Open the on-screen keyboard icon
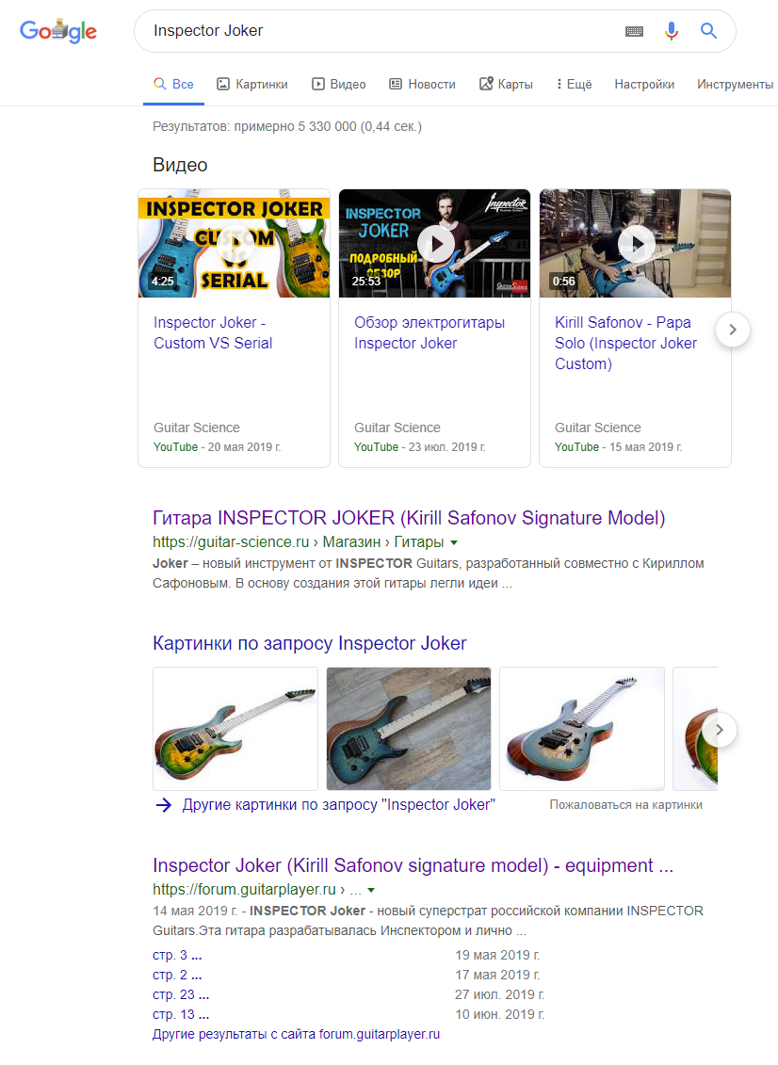This screenshot has width=778, height=1065. (x=634, y=31)
